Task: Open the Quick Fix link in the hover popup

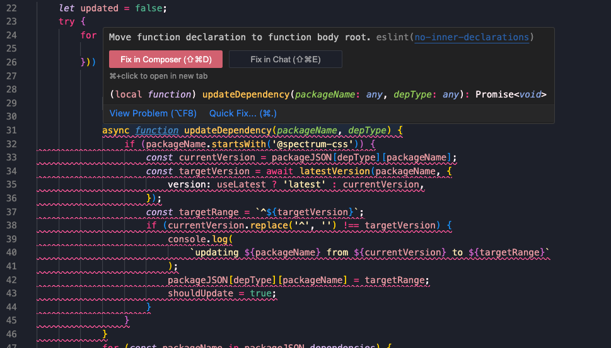Action: coord(243,113)
